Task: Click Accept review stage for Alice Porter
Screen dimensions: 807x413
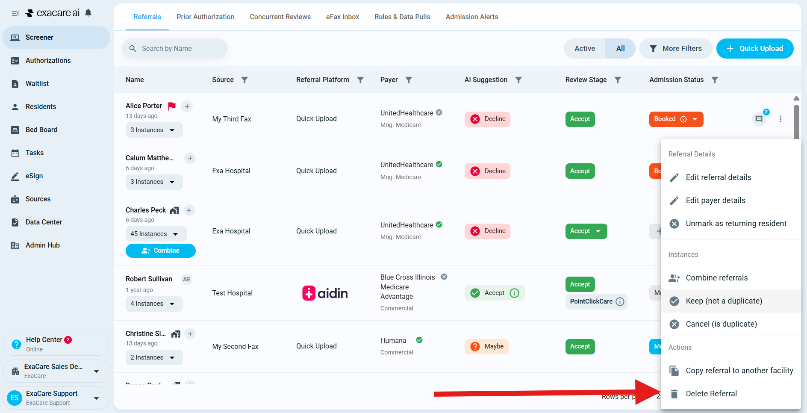Action: coord(580,119)
